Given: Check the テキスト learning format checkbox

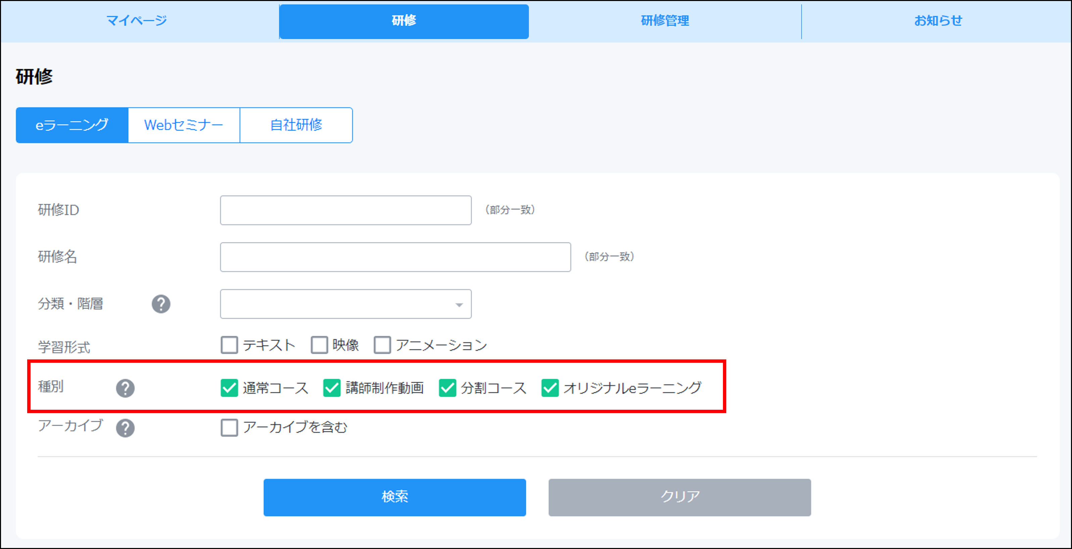Looking at the screenshot, I should coord(229,345).
